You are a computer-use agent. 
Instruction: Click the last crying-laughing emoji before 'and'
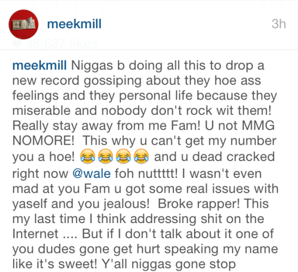point(141,156)
